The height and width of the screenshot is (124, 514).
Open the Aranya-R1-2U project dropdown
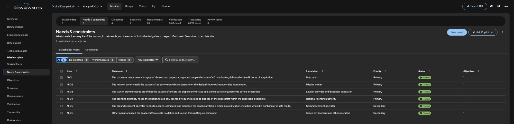click(93, 6)
